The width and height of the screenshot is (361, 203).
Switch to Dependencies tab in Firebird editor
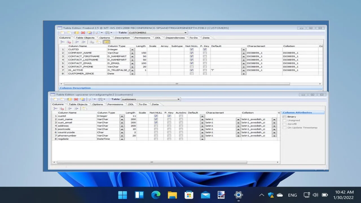(175, 37)
